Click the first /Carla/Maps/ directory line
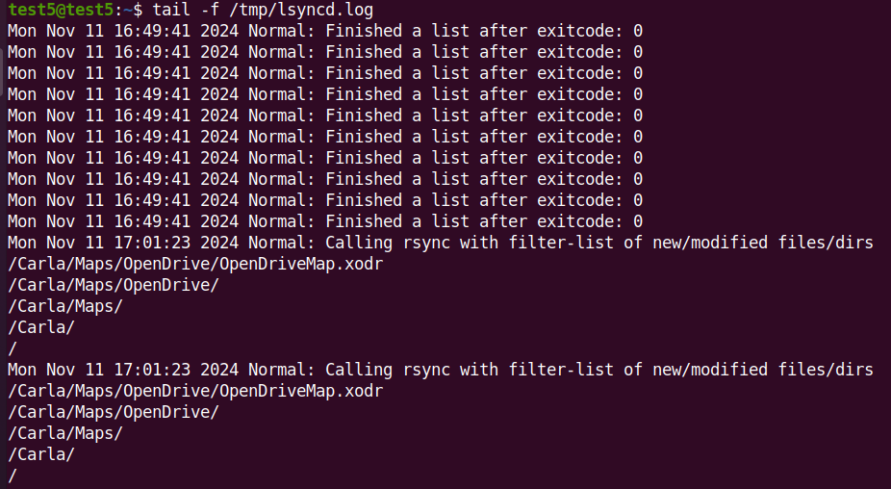 click(64, 306)
